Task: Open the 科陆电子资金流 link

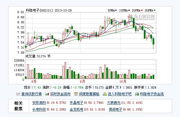Action: point(152,94)
